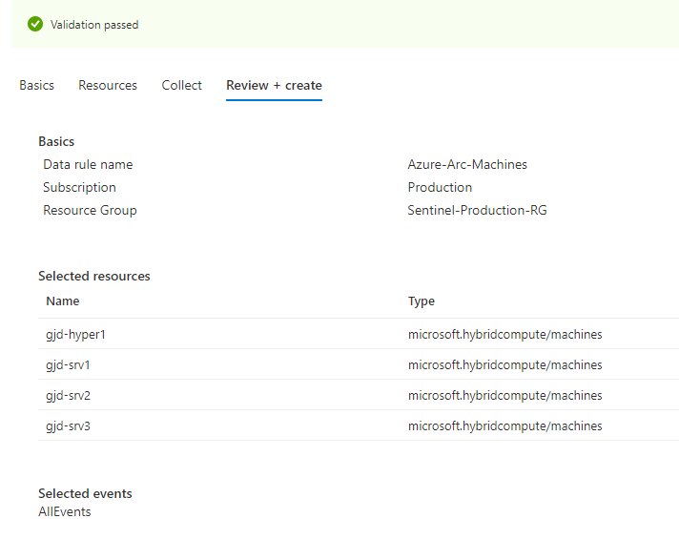Click the Validation passed message text
This screenshot has height=560, width=679.
(94, 25)
